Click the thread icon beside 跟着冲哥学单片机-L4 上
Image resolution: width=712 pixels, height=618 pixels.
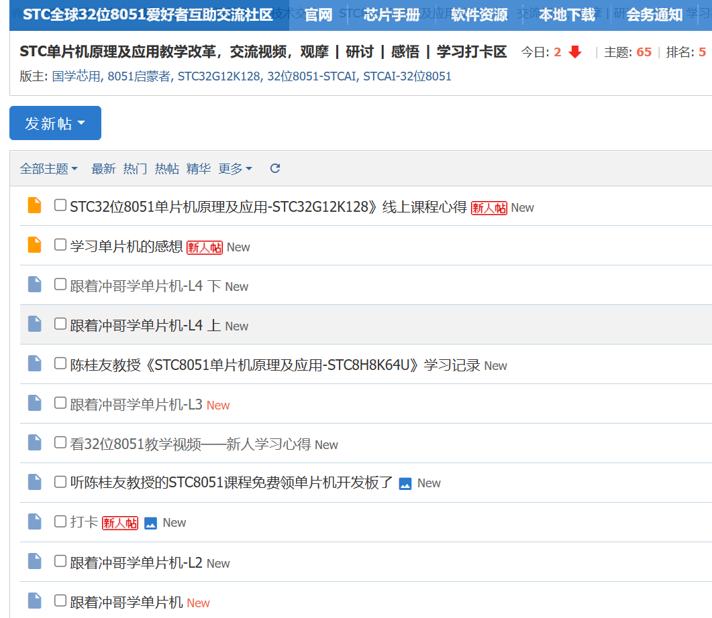34,324
